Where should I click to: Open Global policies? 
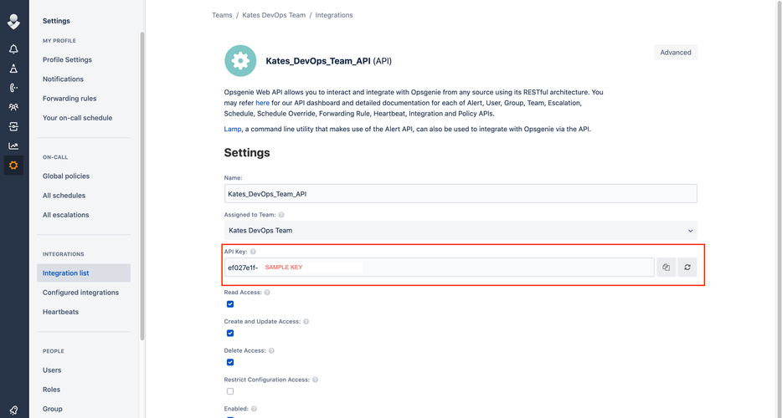(66, 176)
